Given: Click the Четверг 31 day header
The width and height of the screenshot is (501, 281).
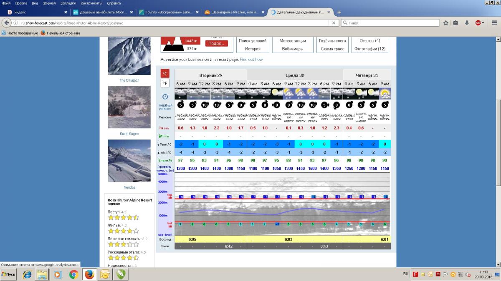Looking at the screenshot, I should (x=367, y=75).
